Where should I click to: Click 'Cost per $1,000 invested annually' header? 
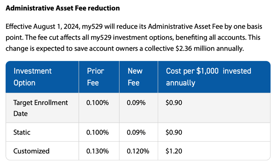pyautogui.click(x=208, y=77)
